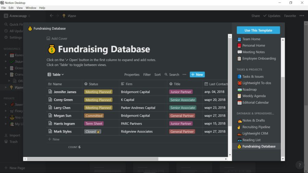Select Fundraising Database in template list
308x173 pixels.
click(256, 146)
